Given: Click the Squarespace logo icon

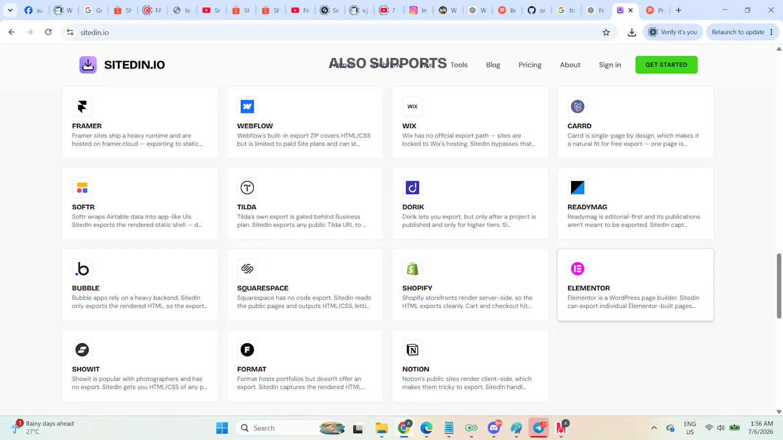Looking at the screenshot, I should [x=247, y=269].
